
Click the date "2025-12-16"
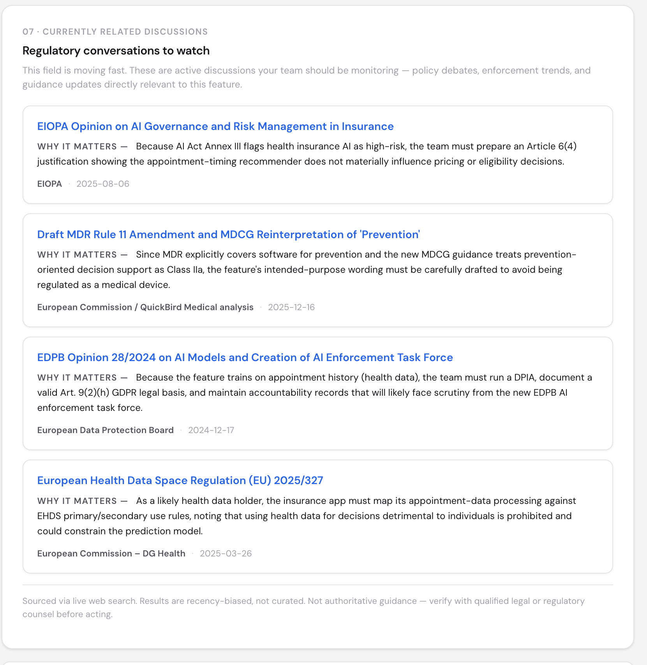pos(291,307)
